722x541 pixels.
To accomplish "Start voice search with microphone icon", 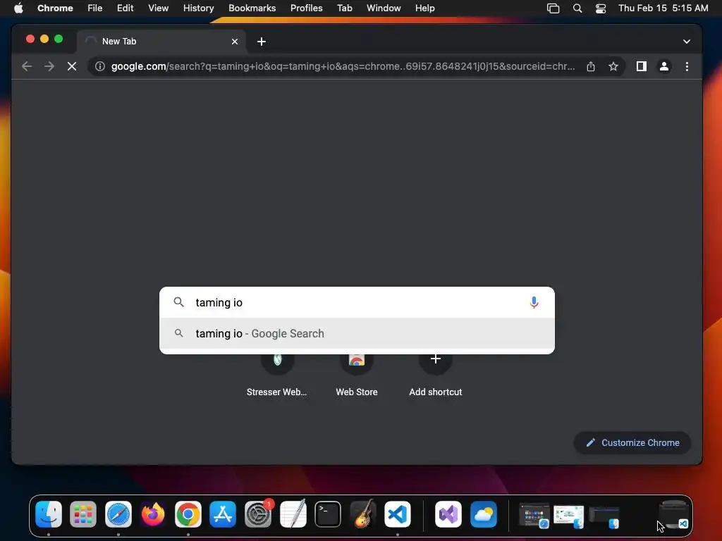I will click(x=534, y=302).
